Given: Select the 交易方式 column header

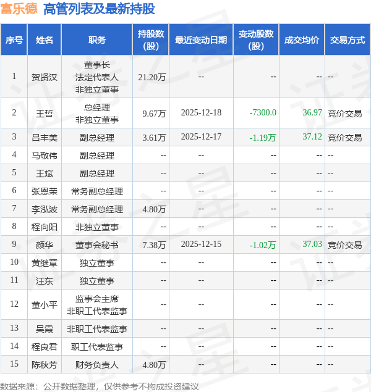Looking at the screenshot, I should click(x=348, y=40).
